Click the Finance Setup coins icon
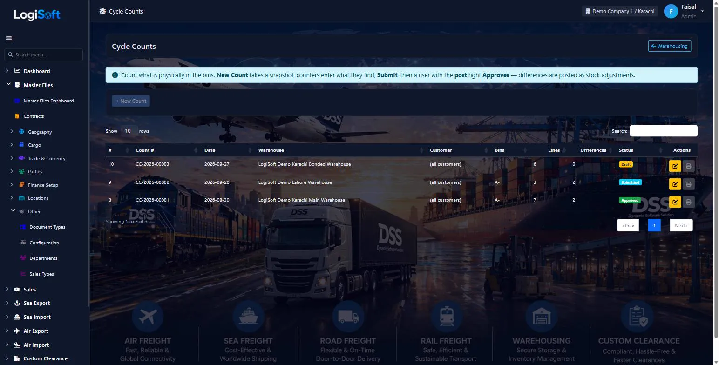This screenshot has height=365, width=719. pyautogui.click(x=21, y=185)
